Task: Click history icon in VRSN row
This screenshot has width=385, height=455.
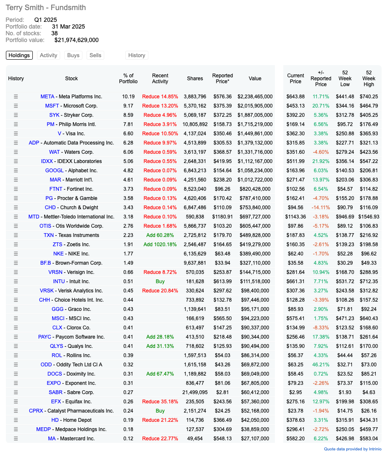Action: coord(16,272)
